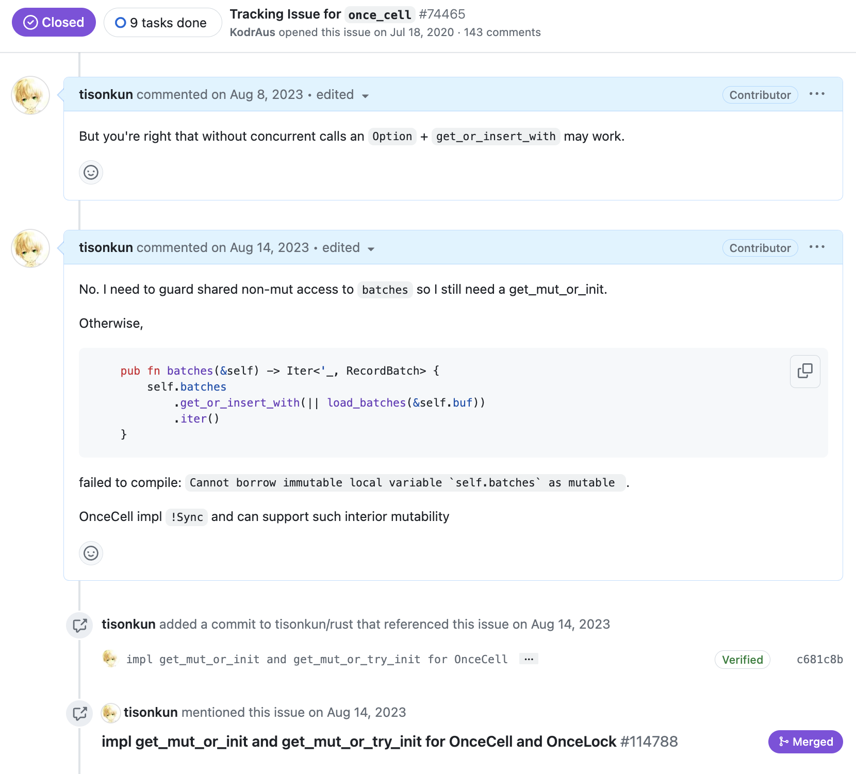This screenshot has height=774, width=856.
Task: Open options menu on Aug 14 comment
Action: tap(817, 247)
